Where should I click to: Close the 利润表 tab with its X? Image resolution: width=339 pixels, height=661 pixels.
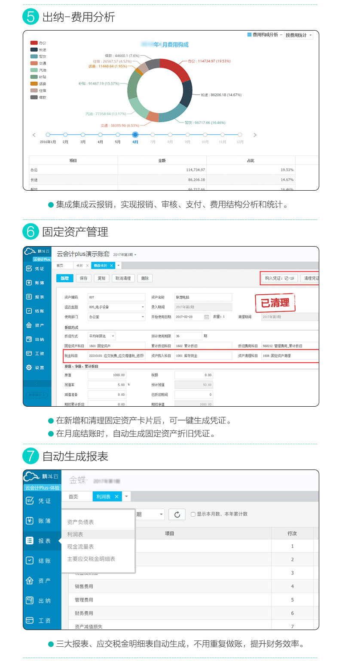[x=116, y=496]
